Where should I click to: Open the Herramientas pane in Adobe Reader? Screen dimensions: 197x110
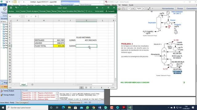168,9
